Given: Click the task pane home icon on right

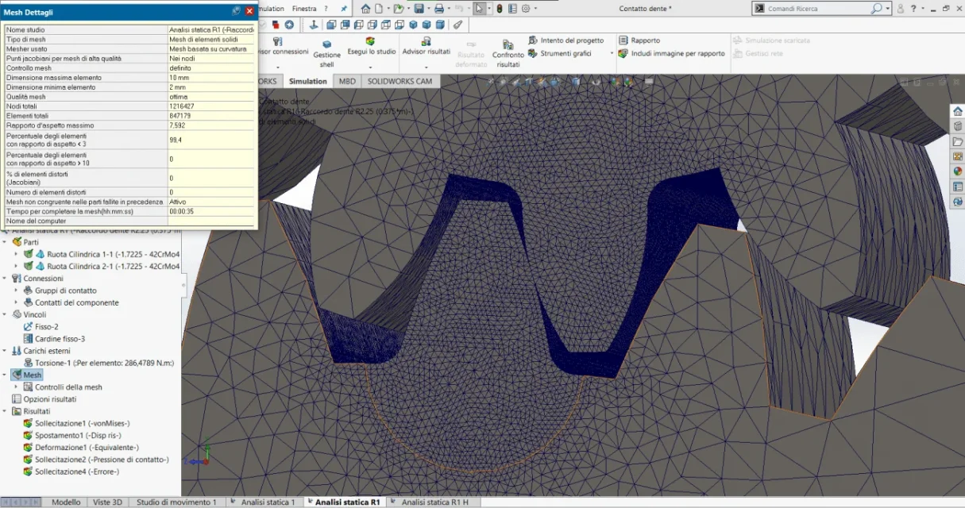Looking at the screenshot, I should (957, 110).
